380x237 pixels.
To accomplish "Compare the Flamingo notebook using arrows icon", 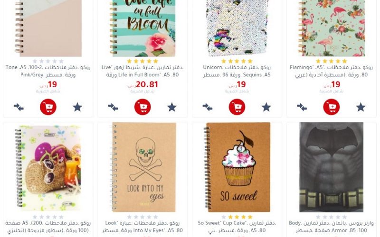I will tap(302, 107).
